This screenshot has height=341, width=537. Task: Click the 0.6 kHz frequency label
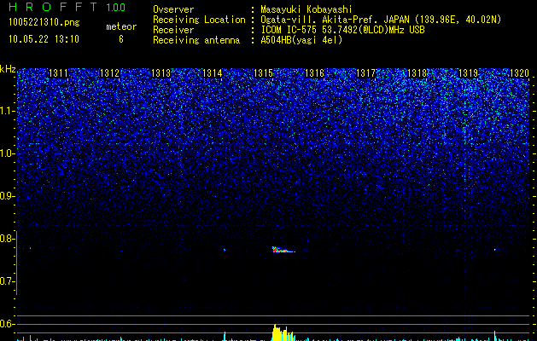(x=7, y=324)
